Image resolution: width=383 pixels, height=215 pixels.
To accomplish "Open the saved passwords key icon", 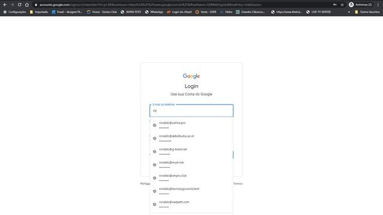I will pos(335,5).
